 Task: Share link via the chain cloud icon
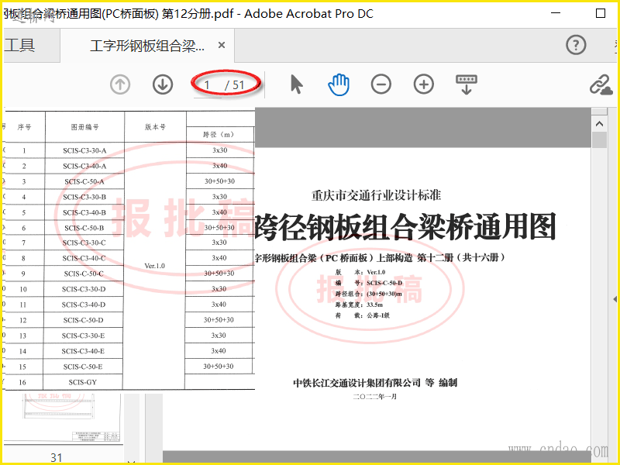coord(601,84)
